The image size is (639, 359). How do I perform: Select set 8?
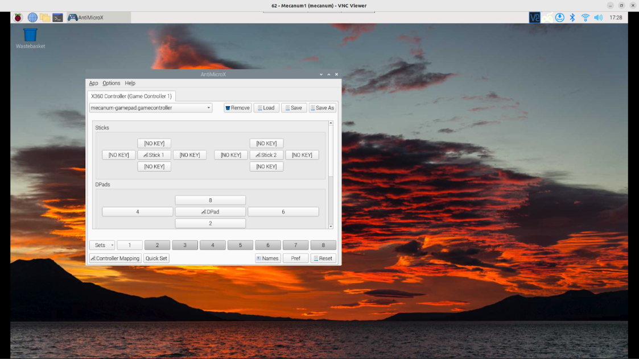click(x=323, y=245)
